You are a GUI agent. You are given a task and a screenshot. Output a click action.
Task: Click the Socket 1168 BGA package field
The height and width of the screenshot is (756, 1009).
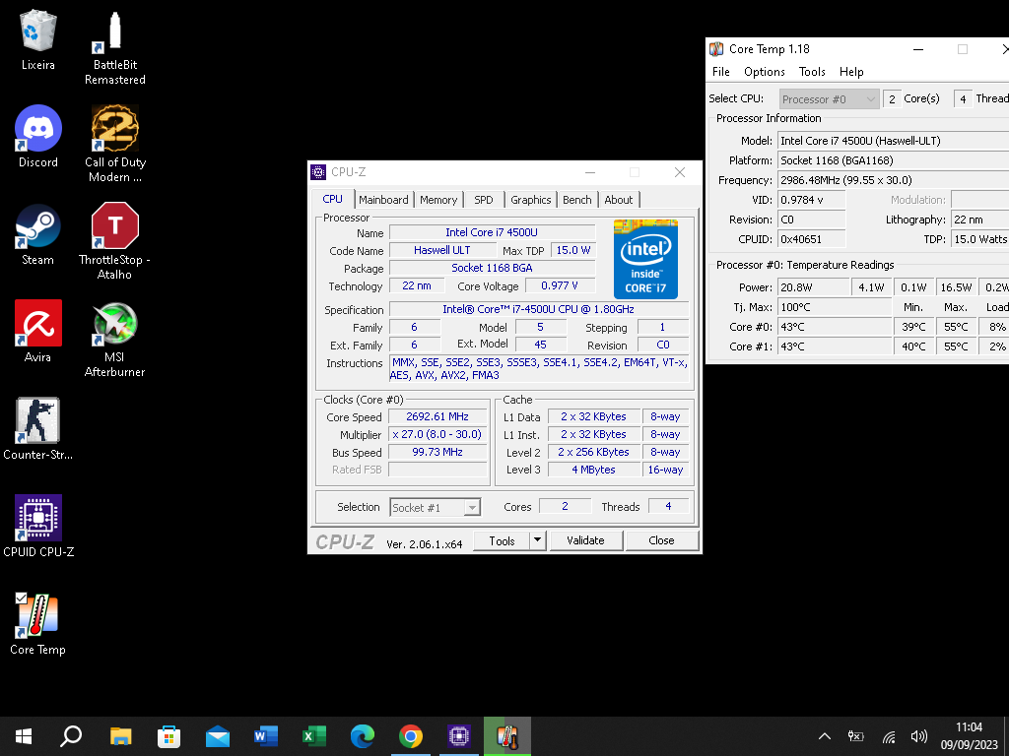point(492,268)
